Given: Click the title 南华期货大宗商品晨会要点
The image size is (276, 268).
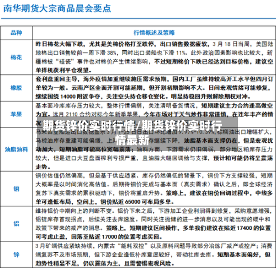Looking at the screenshot, I should coord(57,8).
